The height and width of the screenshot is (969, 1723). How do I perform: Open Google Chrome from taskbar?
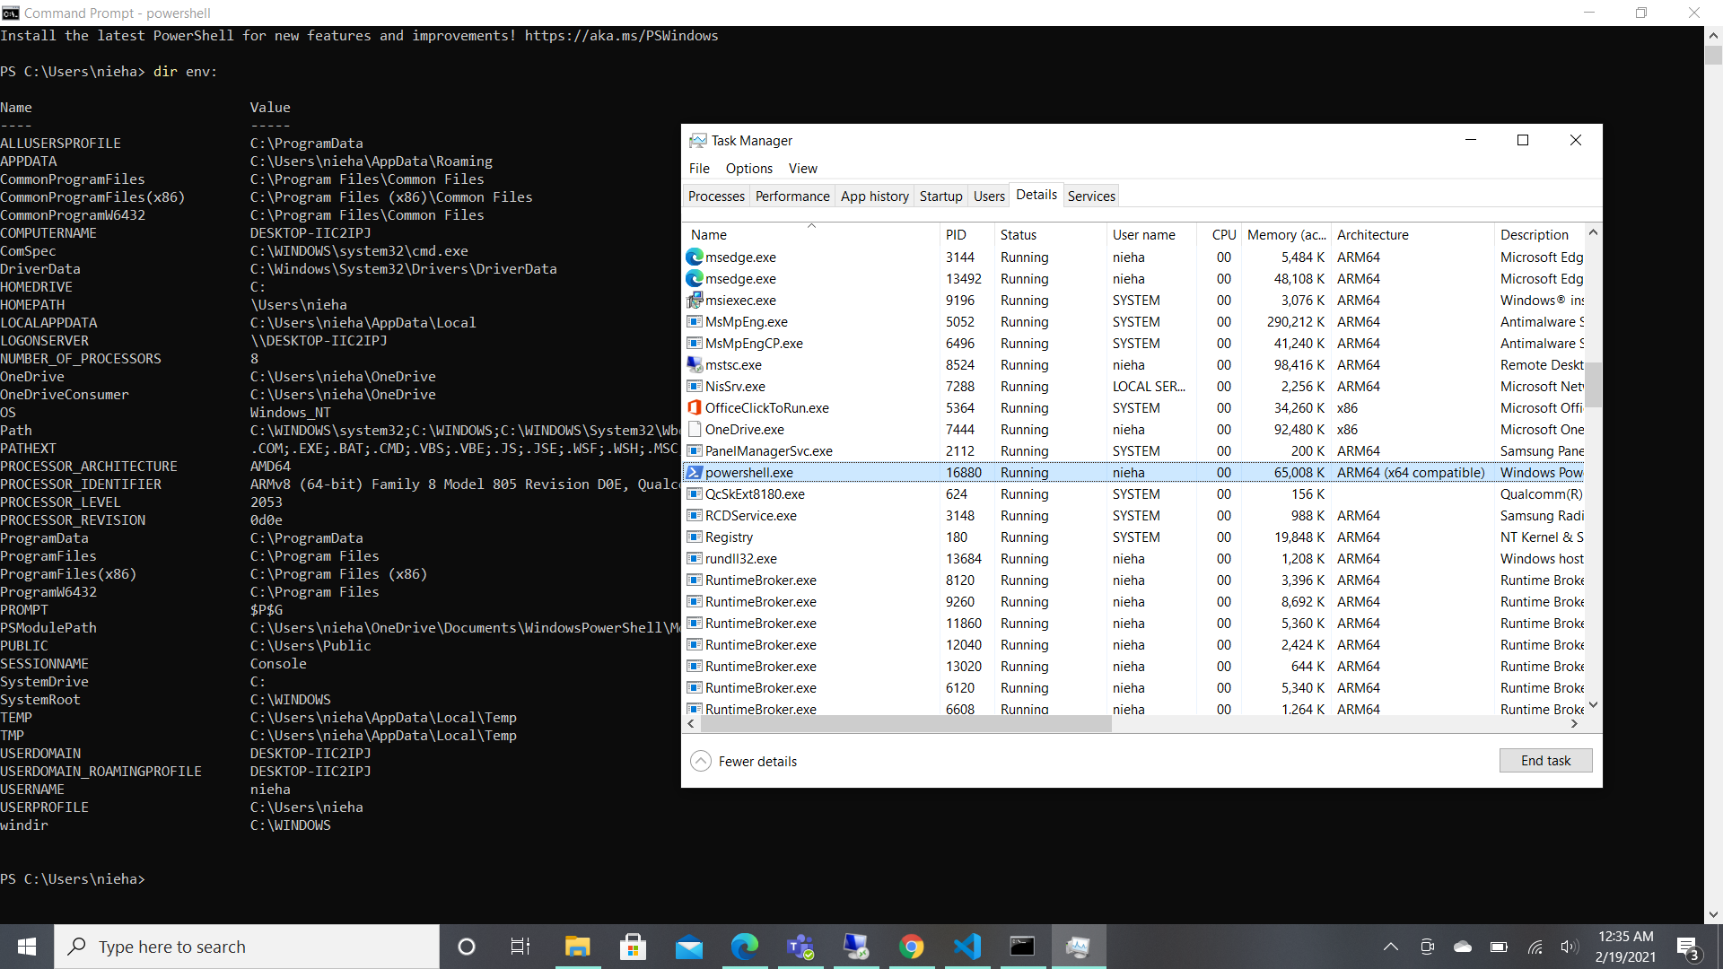[912, 947]
